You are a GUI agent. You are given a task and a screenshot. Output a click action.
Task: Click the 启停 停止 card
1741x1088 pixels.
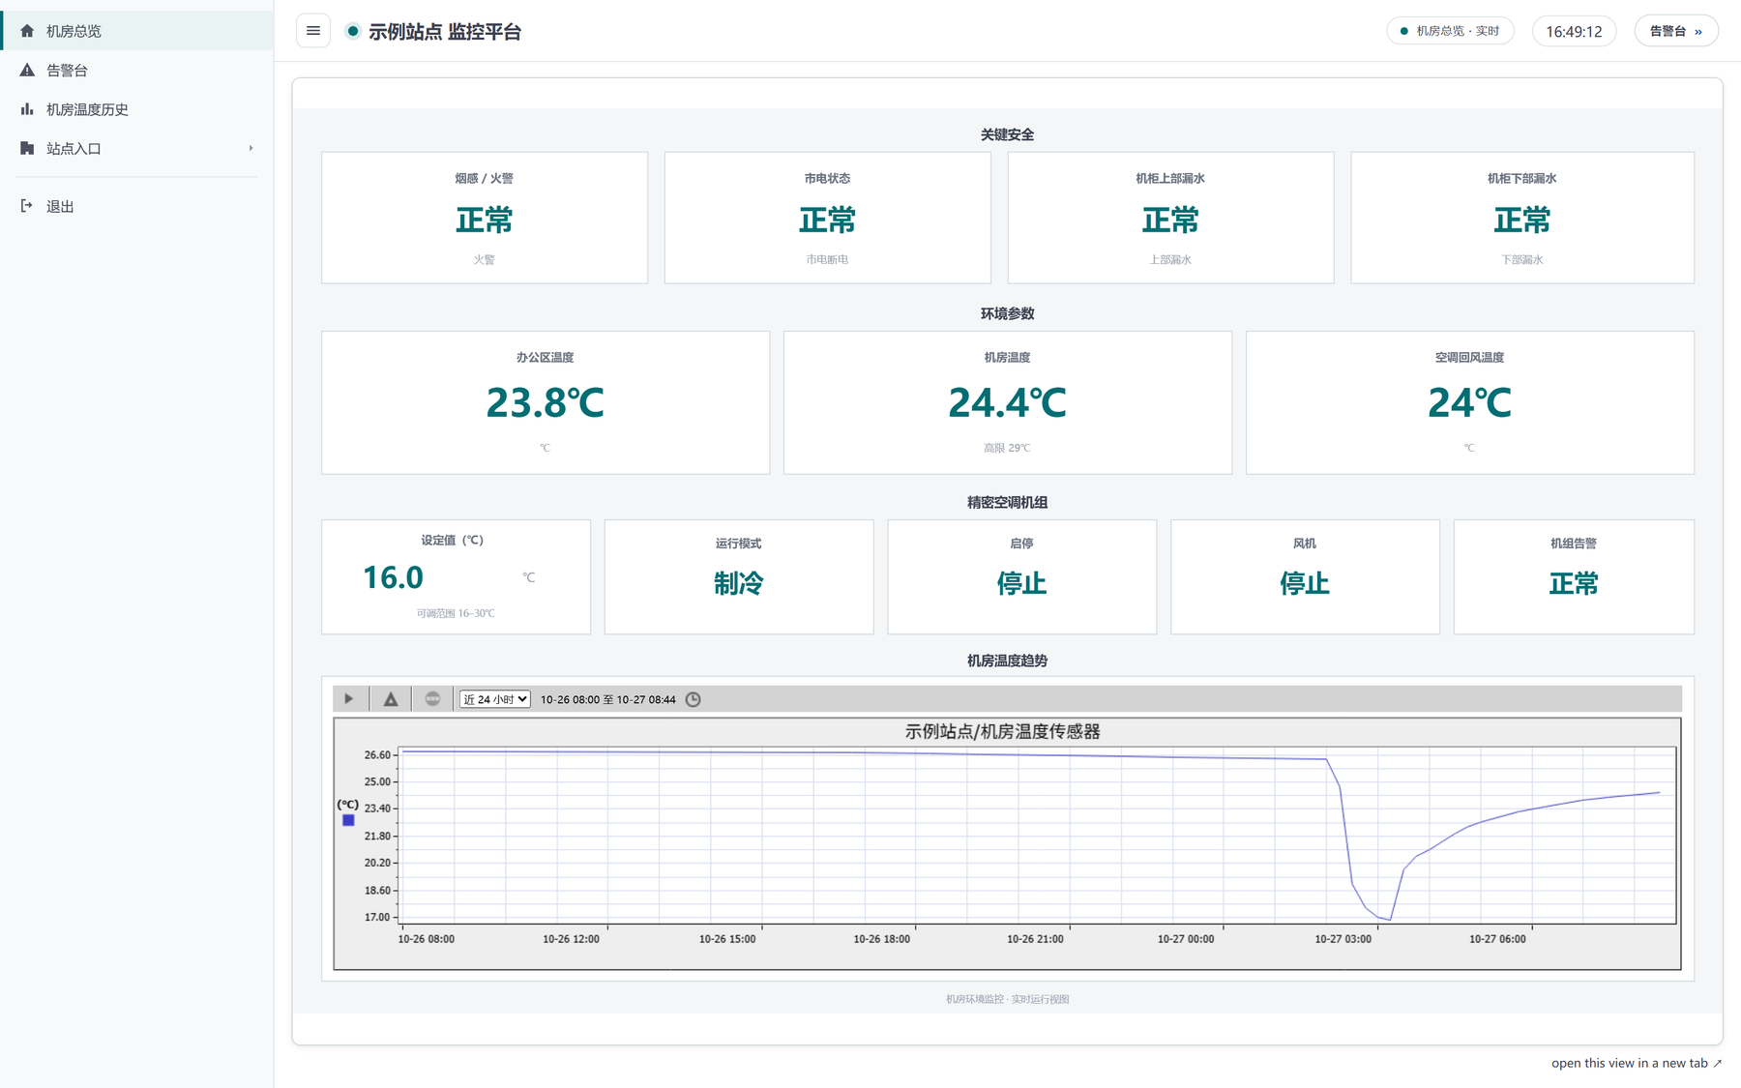click(x=1021, y=577)
